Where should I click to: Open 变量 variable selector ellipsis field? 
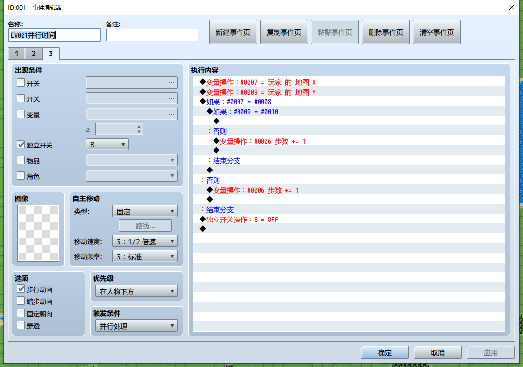pyautogui.click(x=131, y=114)
